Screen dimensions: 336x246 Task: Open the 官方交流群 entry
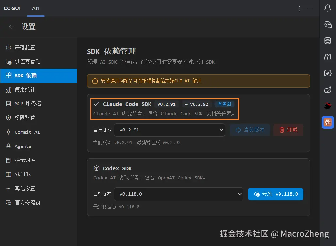click(39, 202)
